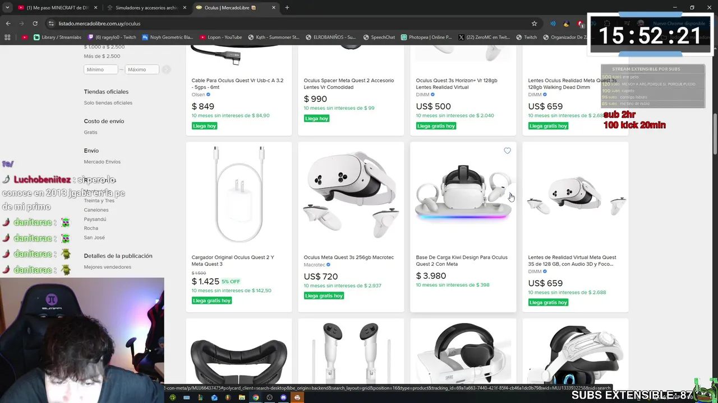Image resolution: width=718 pixels, height=403 pixels.
Task: Apply the price range arrow button
Action: 166,69
